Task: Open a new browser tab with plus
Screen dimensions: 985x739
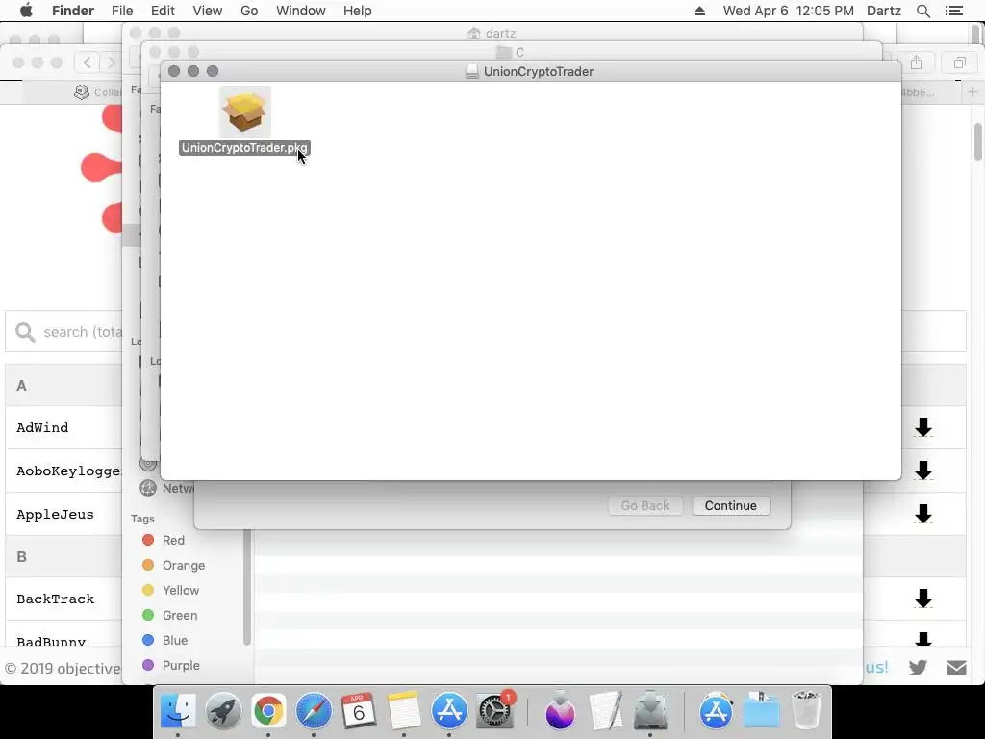Action: click(x=973, y=92)
